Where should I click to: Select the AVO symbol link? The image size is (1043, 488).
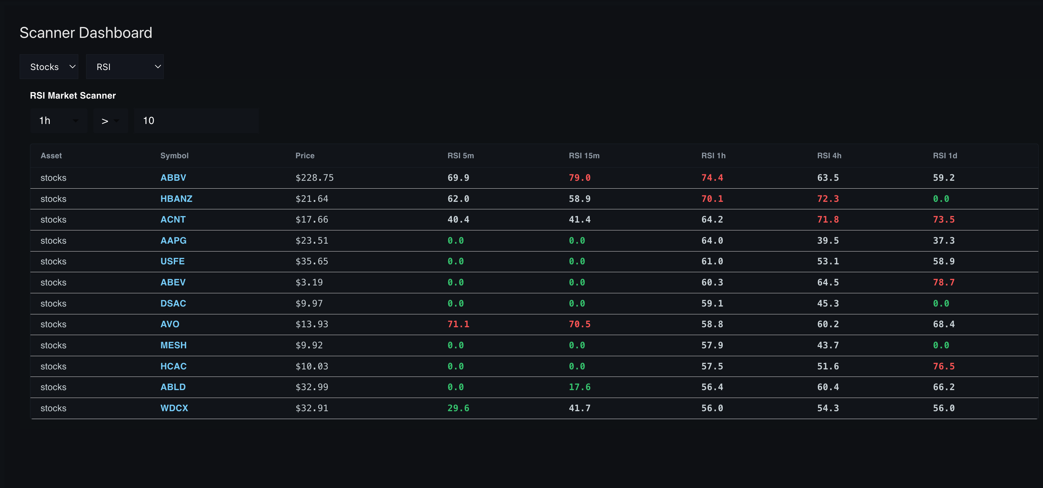pos(170,324)
